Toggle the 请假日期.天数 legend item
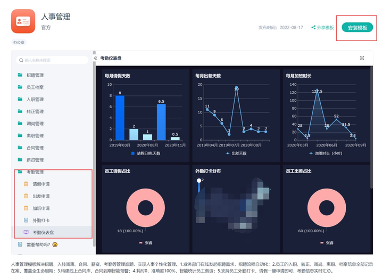The height and width of the screenshot is (277, 383). click(x=146, y=153)
